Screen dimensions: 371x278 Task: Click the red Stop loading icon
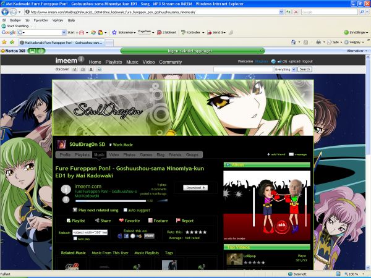[296, 12]
